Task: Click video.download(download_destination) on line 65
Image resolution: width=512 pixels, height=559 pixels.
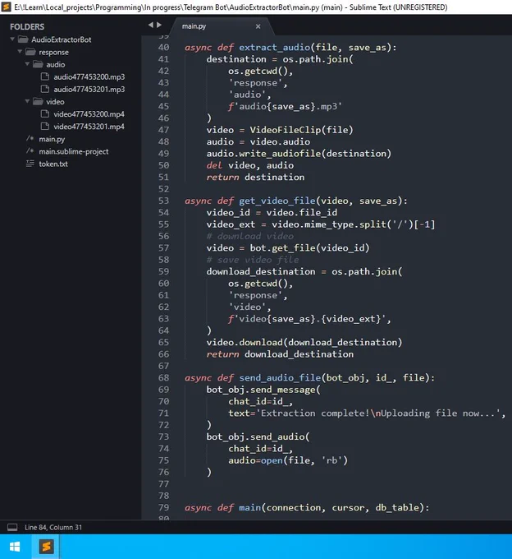Action: point(304,343)
